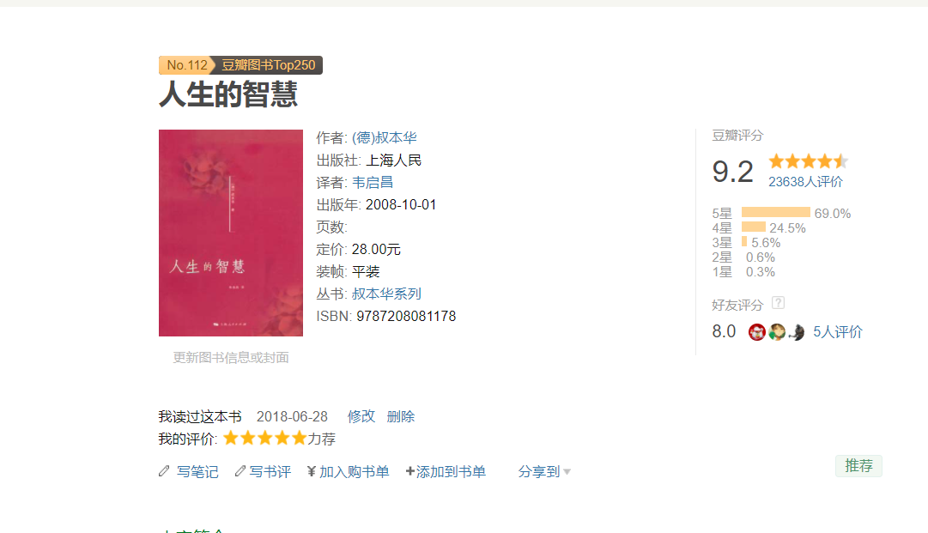This screenshot has width=928, height=533.
Task: Click the 0.6% two-star percentage
Action: coord(760,257)
